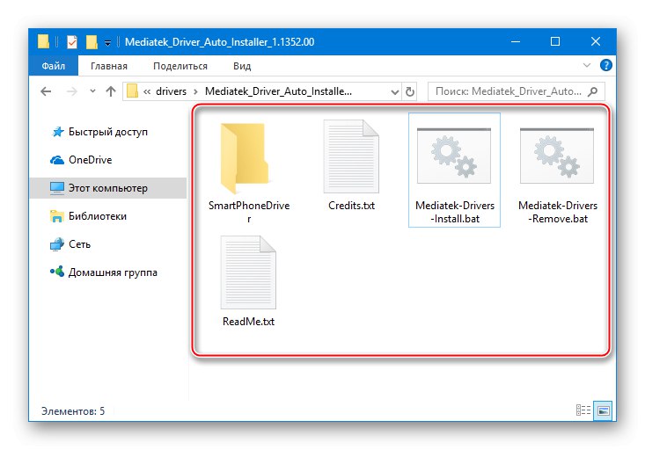Switch to the Главная ribbon tab
645x450 pixels.
(109, 66)
